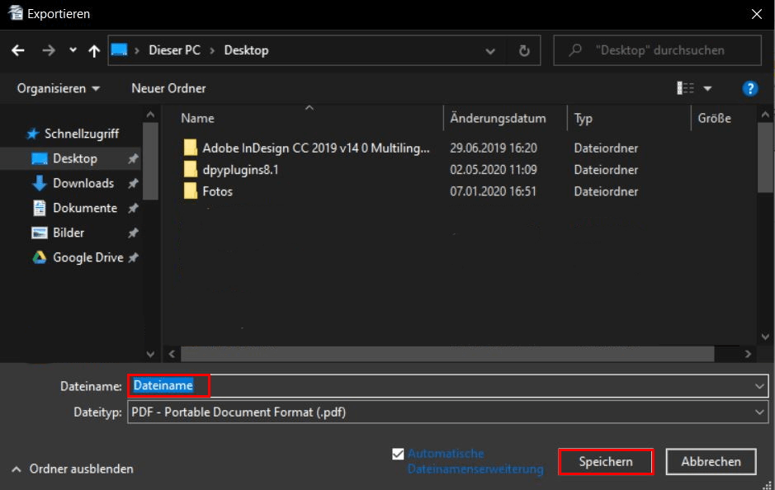Open Bilder in the navigation pane
This screenshot has width=775, height=490.
[x=69, y=233]
